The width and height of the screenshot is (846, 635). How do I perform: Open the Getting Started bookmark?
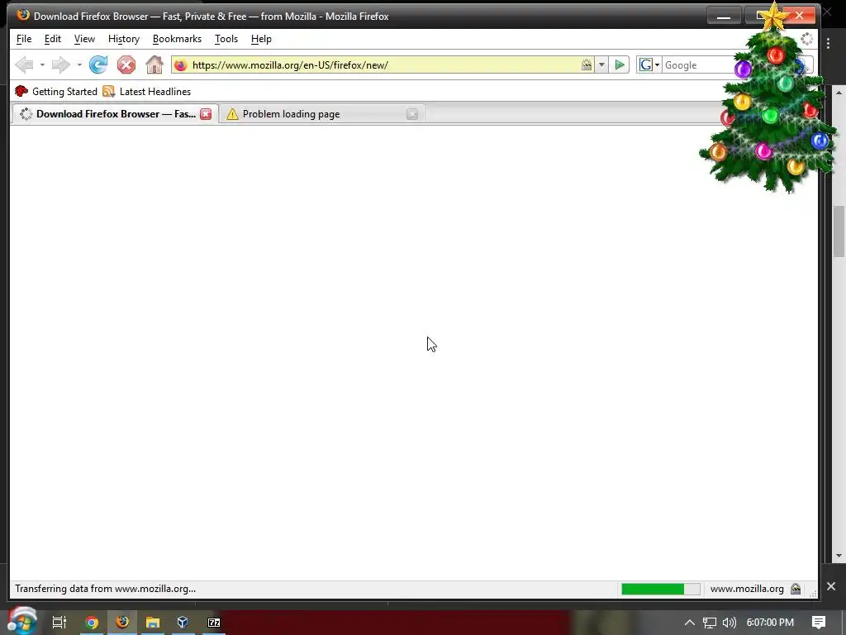56,91
